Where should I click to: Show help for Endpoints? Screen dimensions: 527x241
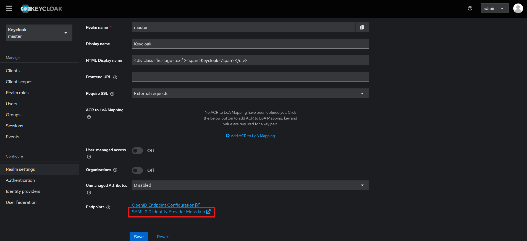point(108,207)
